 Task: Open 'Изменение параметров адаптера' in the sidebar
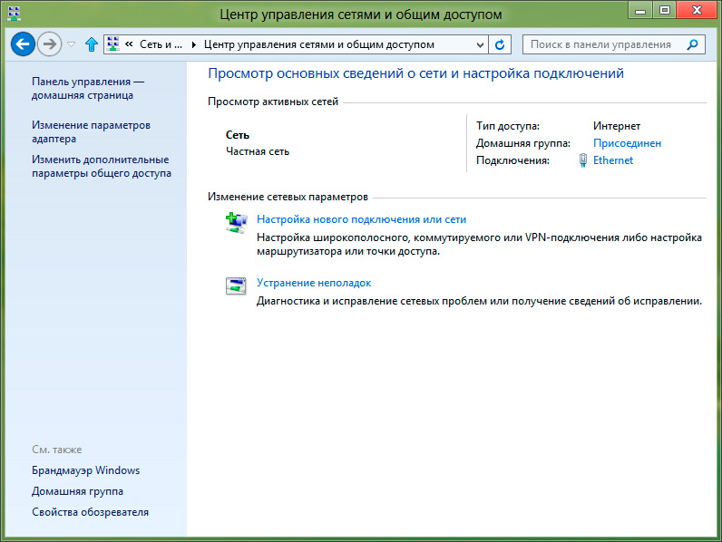(x=91, y=131)
